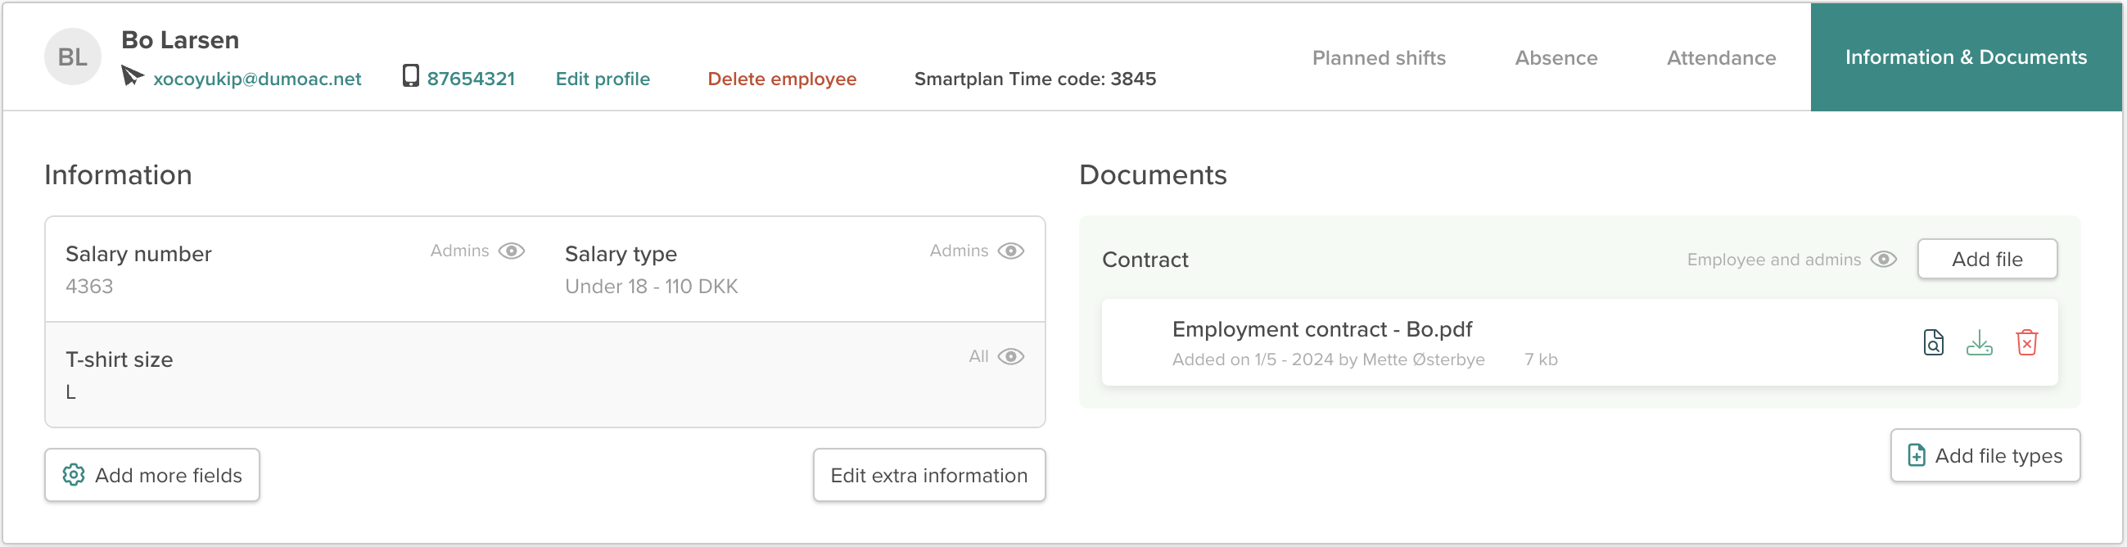This screenshot has height=547, width=2127.
Task: Preview the Employment contract file
Action: point(1933,342)
